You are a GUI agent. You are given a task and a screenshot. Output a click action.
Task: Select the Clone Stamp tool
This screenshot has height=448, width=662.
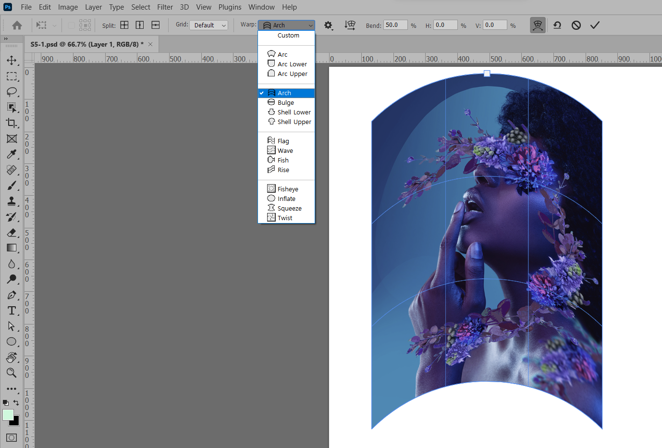click(12, 201)
